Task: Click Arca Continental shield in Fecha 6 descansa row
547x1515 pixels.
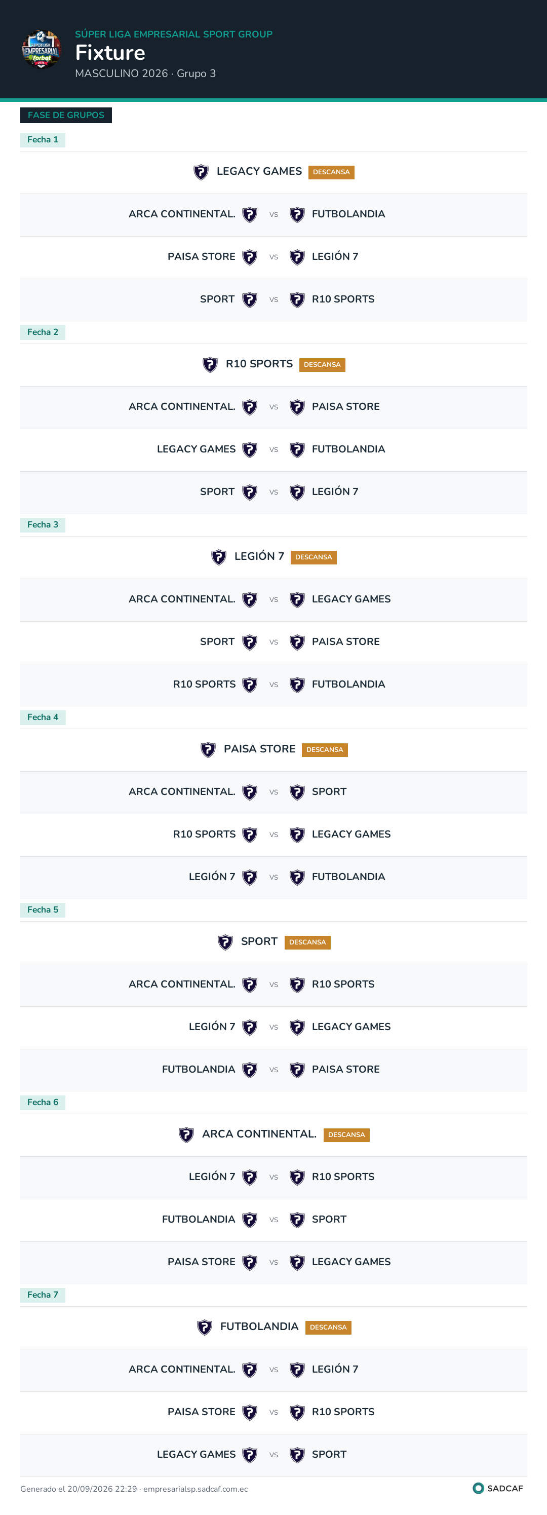Action: click(x=186, y=1134)
